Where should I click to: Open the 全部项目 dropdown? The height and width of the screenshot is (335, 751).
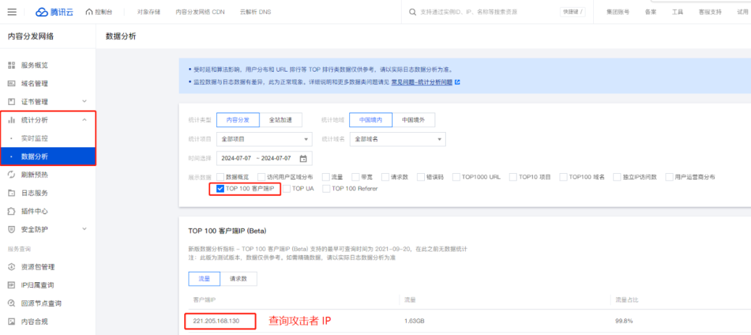pyautogui.click(x=261, y=139)
